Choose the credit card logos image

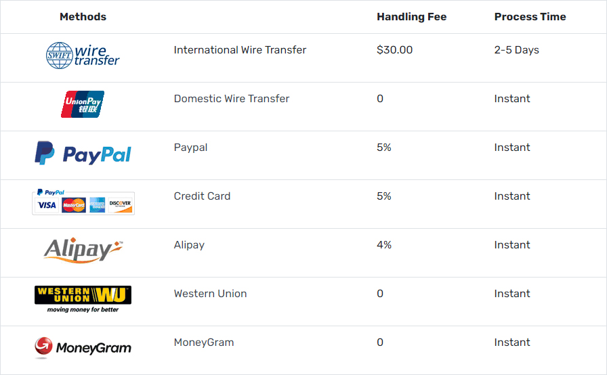(x=83, y=202)
